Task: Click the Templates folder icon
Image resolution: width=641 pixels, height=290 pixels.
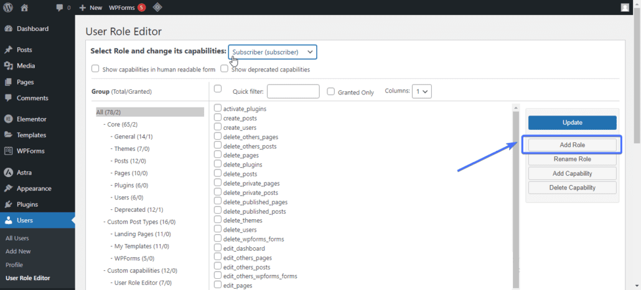Action: point(8,135)
